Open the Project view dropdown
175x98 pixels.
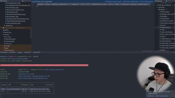pyautogui.click(x=8, y=1)
